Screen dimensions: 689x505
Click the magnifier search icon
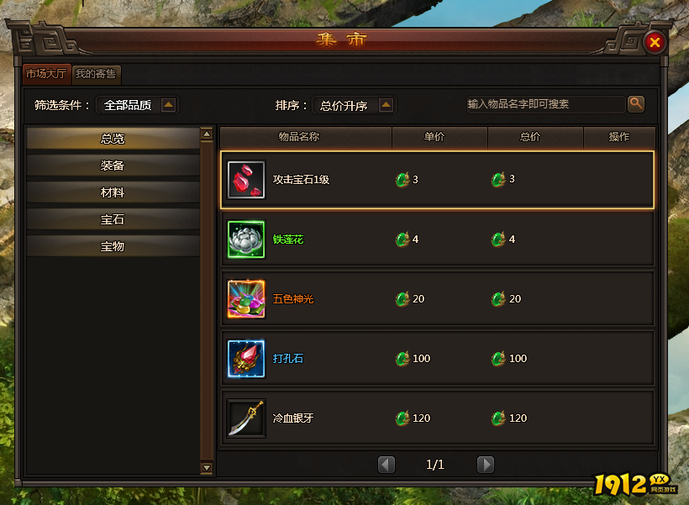(x=636, y=104)
